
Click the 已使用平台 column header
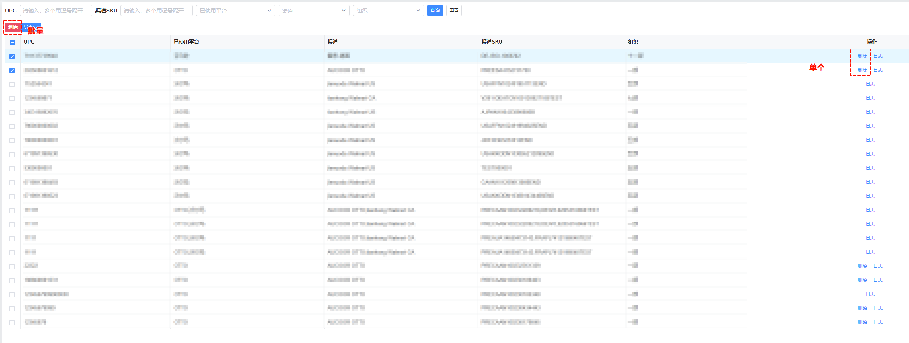[186, 42]
